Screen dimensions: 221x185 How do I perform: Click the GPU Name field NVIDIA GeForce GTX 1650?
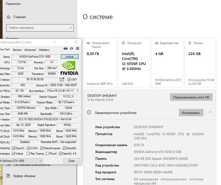pyautogui.click(x=35, y=57)
